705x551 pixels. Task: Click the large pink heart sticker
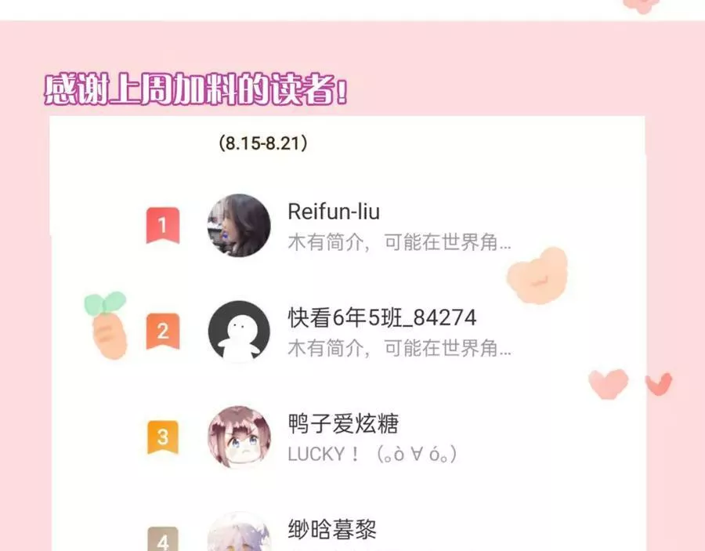(x=609, y=384)
